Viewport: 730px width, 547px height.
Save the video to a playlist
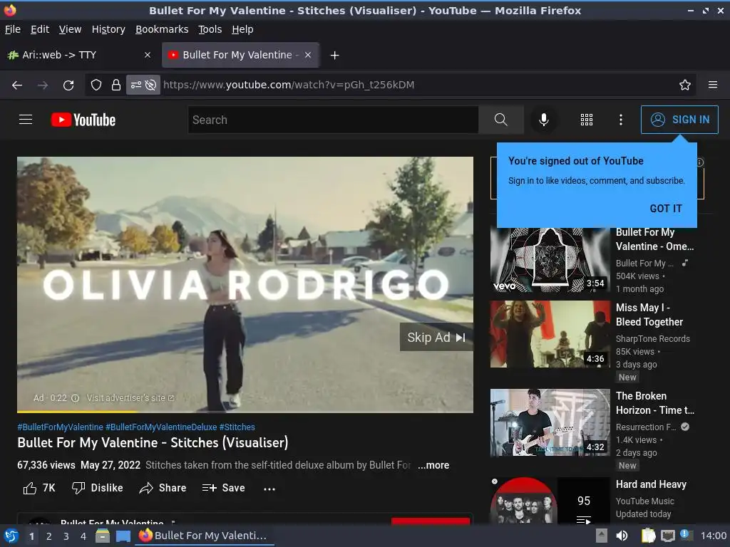(x=223, y=488)
